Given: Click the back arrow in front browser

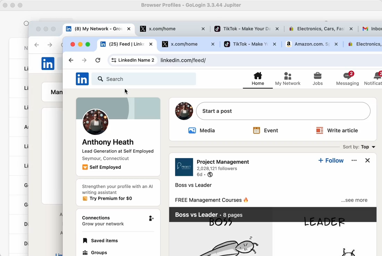Looking at the screenshot, I should [71, 60].
